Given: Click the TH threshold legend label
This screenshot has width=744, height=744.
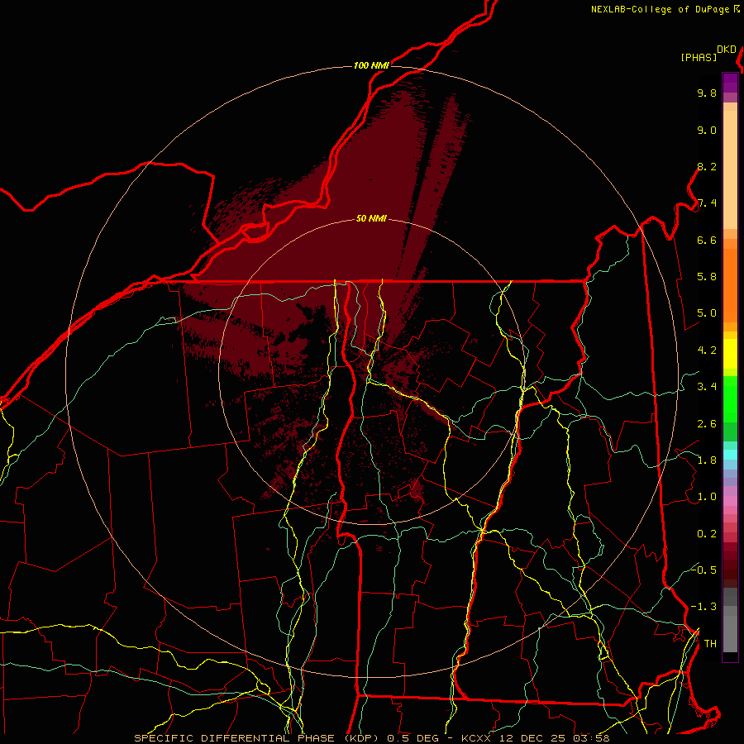Looking at the screenshot, I should click(x=710, y=643).
